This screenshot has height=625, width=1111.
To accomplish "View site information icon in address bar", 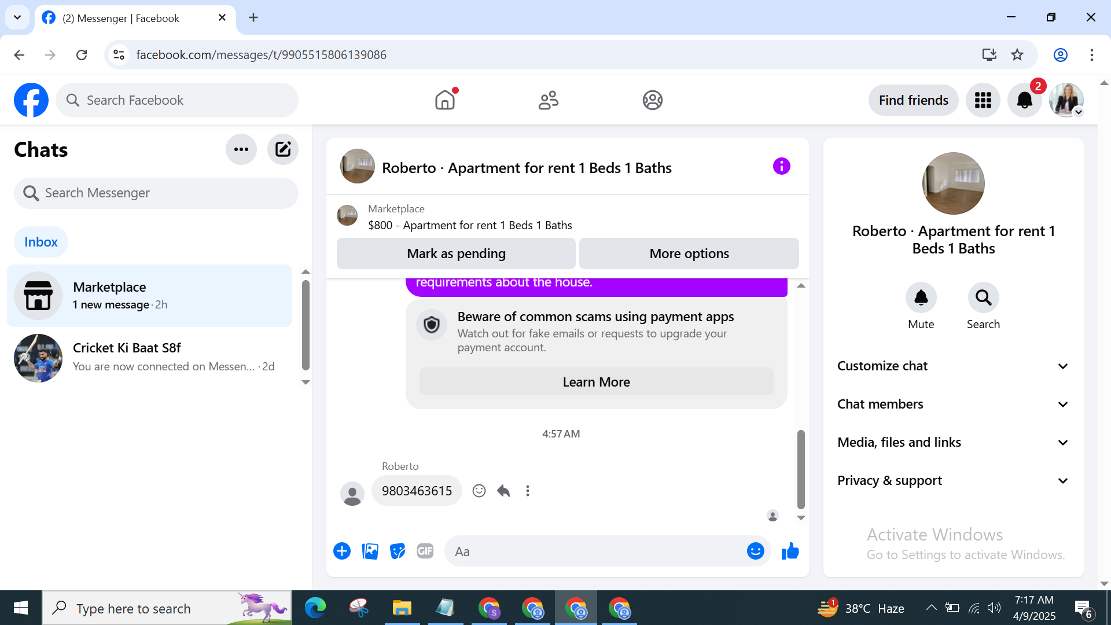I will 119,54.
